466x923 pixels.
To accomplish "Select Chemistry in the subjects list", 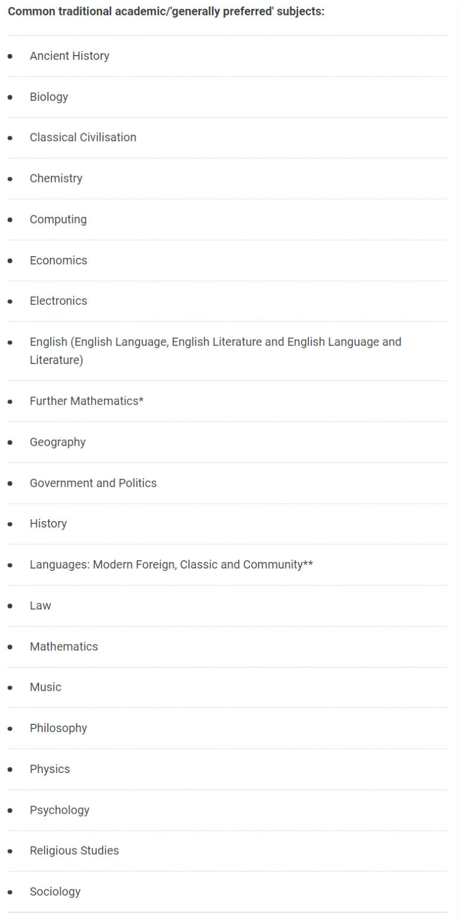I will pyautogui.click(x=56, y=178).
